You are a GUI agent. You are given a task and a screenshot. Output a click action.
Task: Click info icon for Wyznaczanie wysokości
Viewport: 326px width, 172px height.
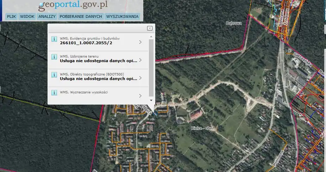click(54, 93)
